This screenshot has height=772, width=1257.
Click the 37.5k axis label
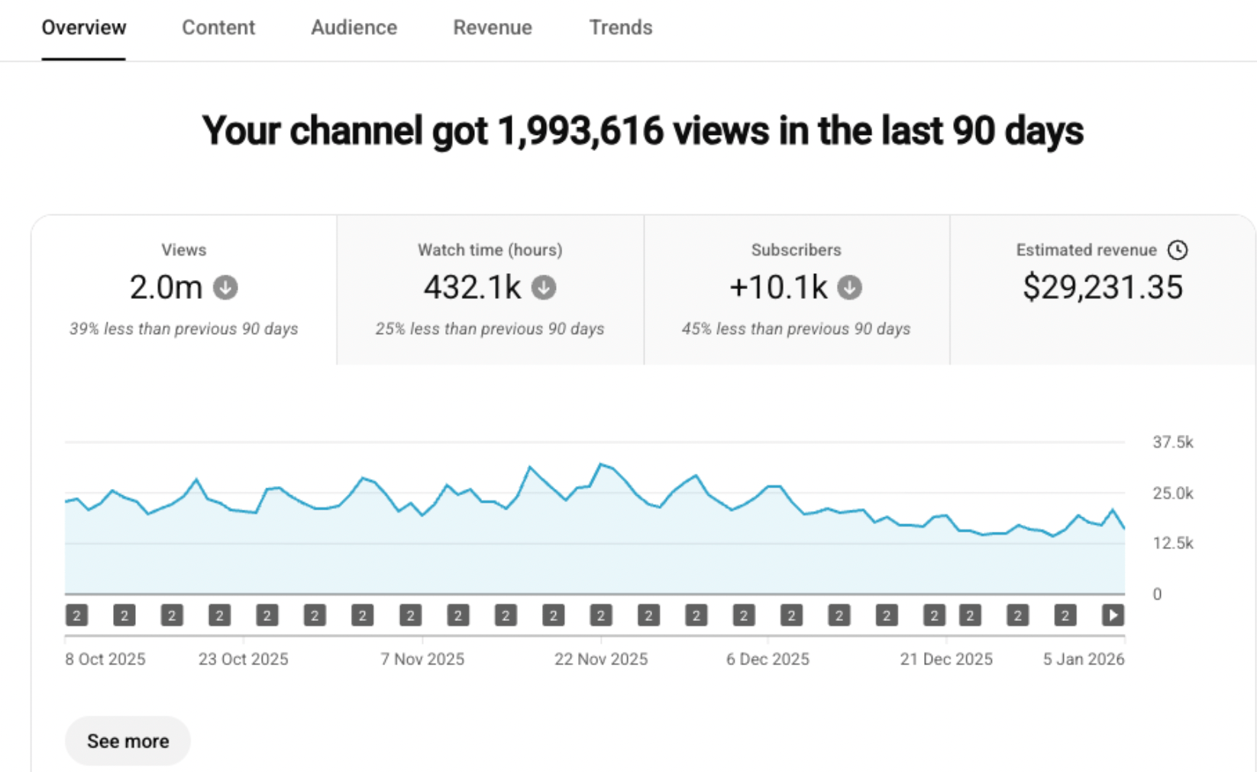[x=1173, y=442]
